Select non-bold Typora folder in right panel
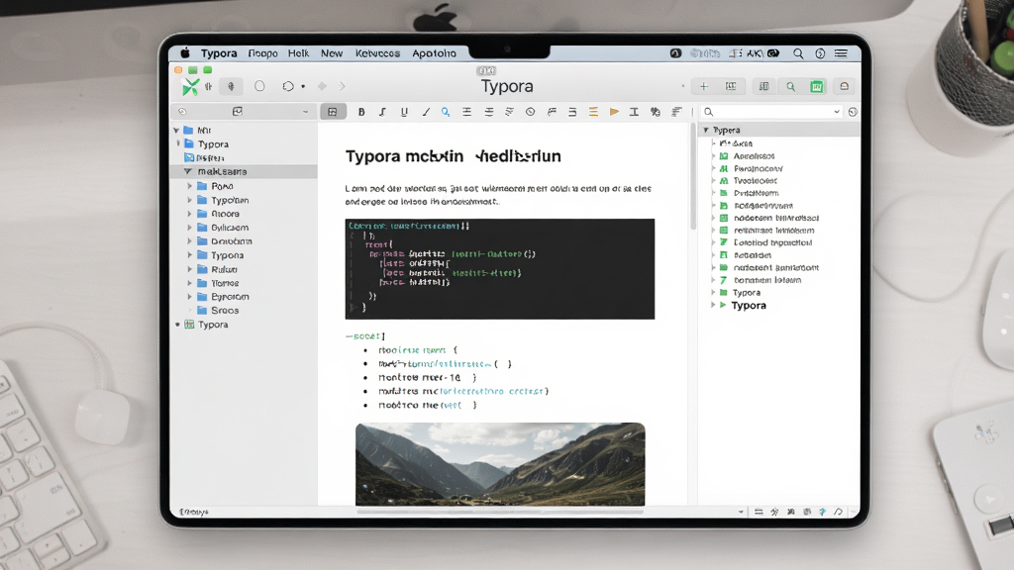This screenshot has height=570, width=1014. [x=747, y=293]
